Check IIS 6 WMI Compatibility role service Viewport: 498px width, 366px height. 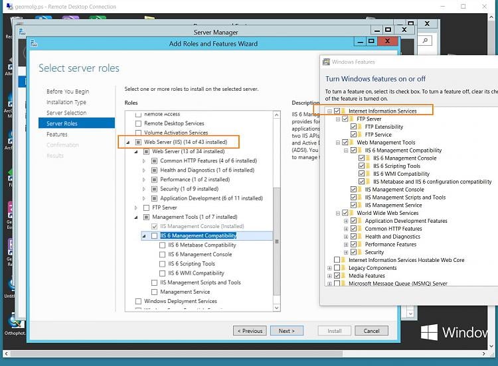pos(162,273)
